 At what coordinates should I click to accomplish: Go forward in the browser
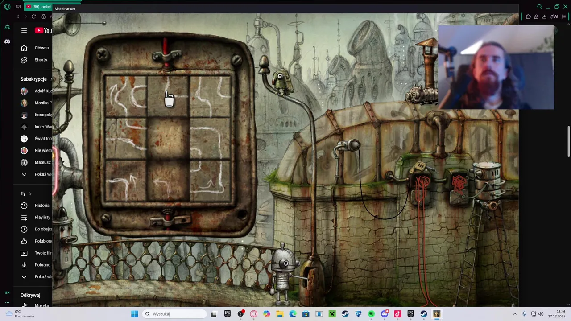pyautogui.click(x=25, y=16)
